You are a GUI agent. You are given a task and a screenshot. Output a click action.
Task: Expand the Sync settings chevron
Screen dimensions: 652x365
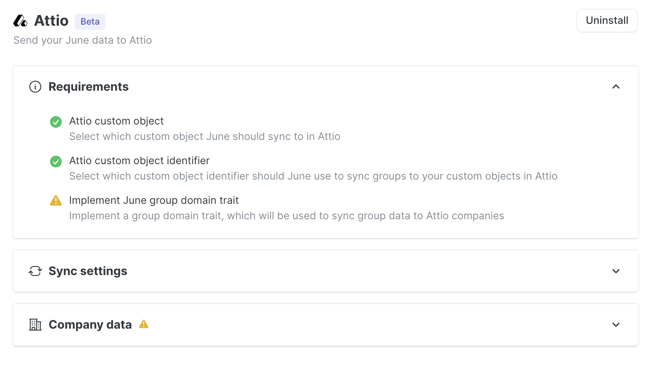[616, 271]
